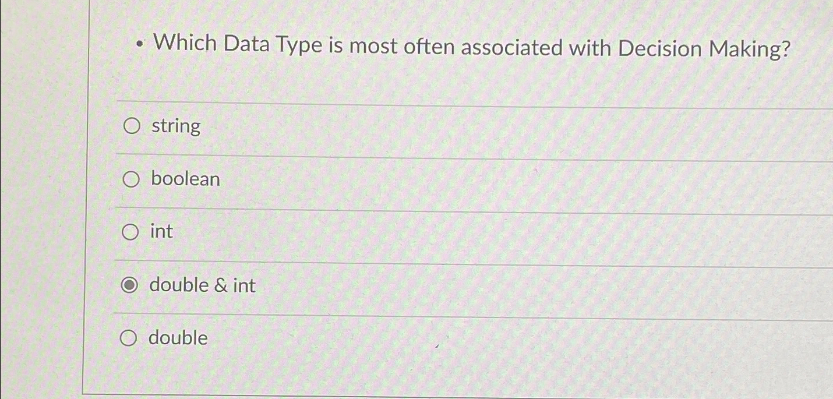Viewport: 833px width, 399px height.
Task: Click the word "Decision" in the question
Action: [660, 50]
